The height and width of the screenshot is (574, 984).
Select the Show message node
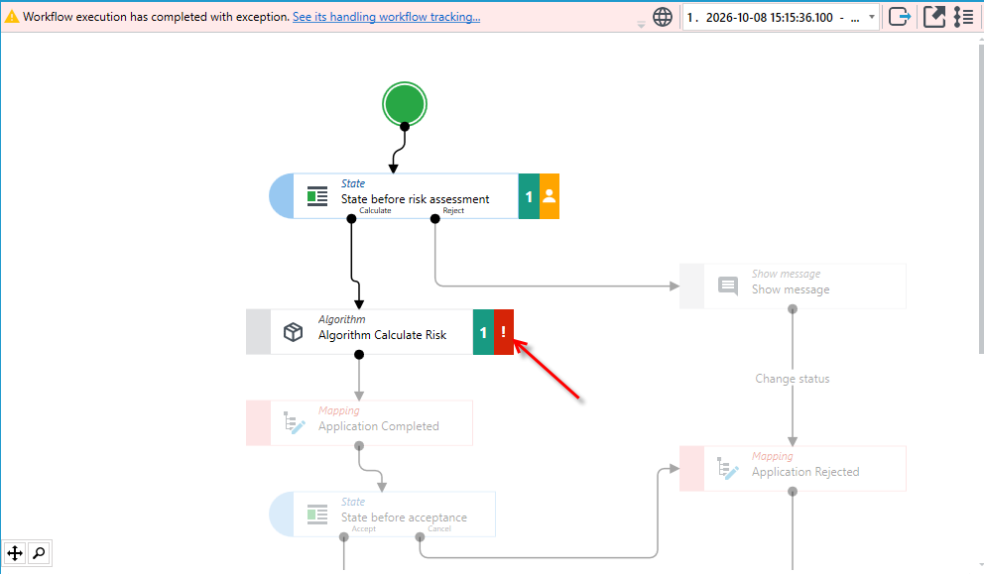coord(793,287)
